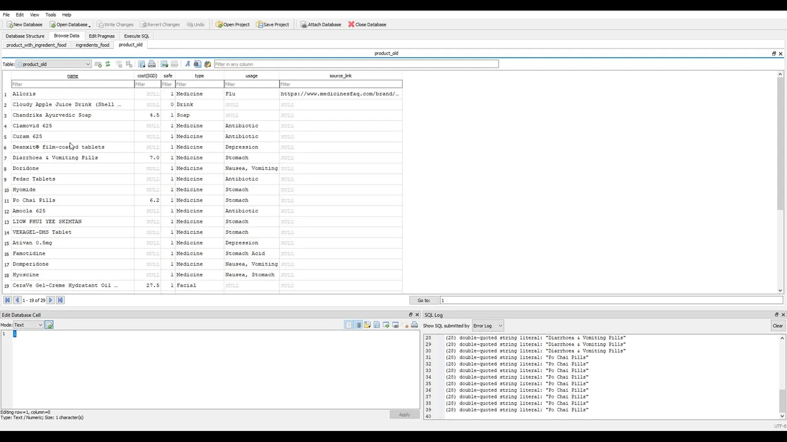Jump to last page of records
The height and width of the screenshot is (442, 787).
pos(60,300)
